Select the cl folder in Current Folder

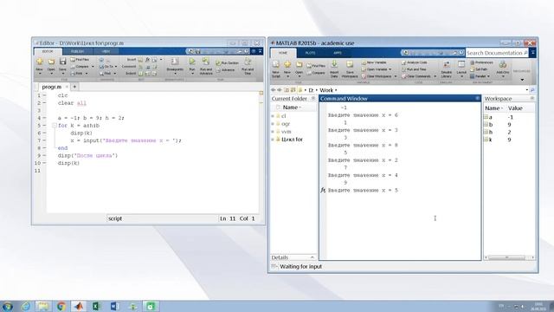[x=283, y=116]
